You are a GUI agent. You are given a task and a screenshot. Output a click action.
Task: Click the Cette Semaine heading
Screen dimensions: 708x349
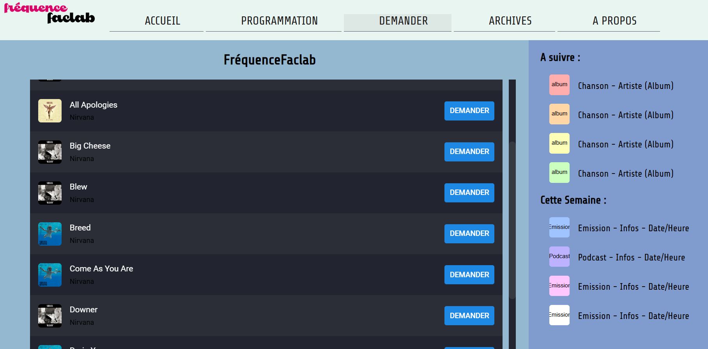pyautogui.click(x=573, y=200)
